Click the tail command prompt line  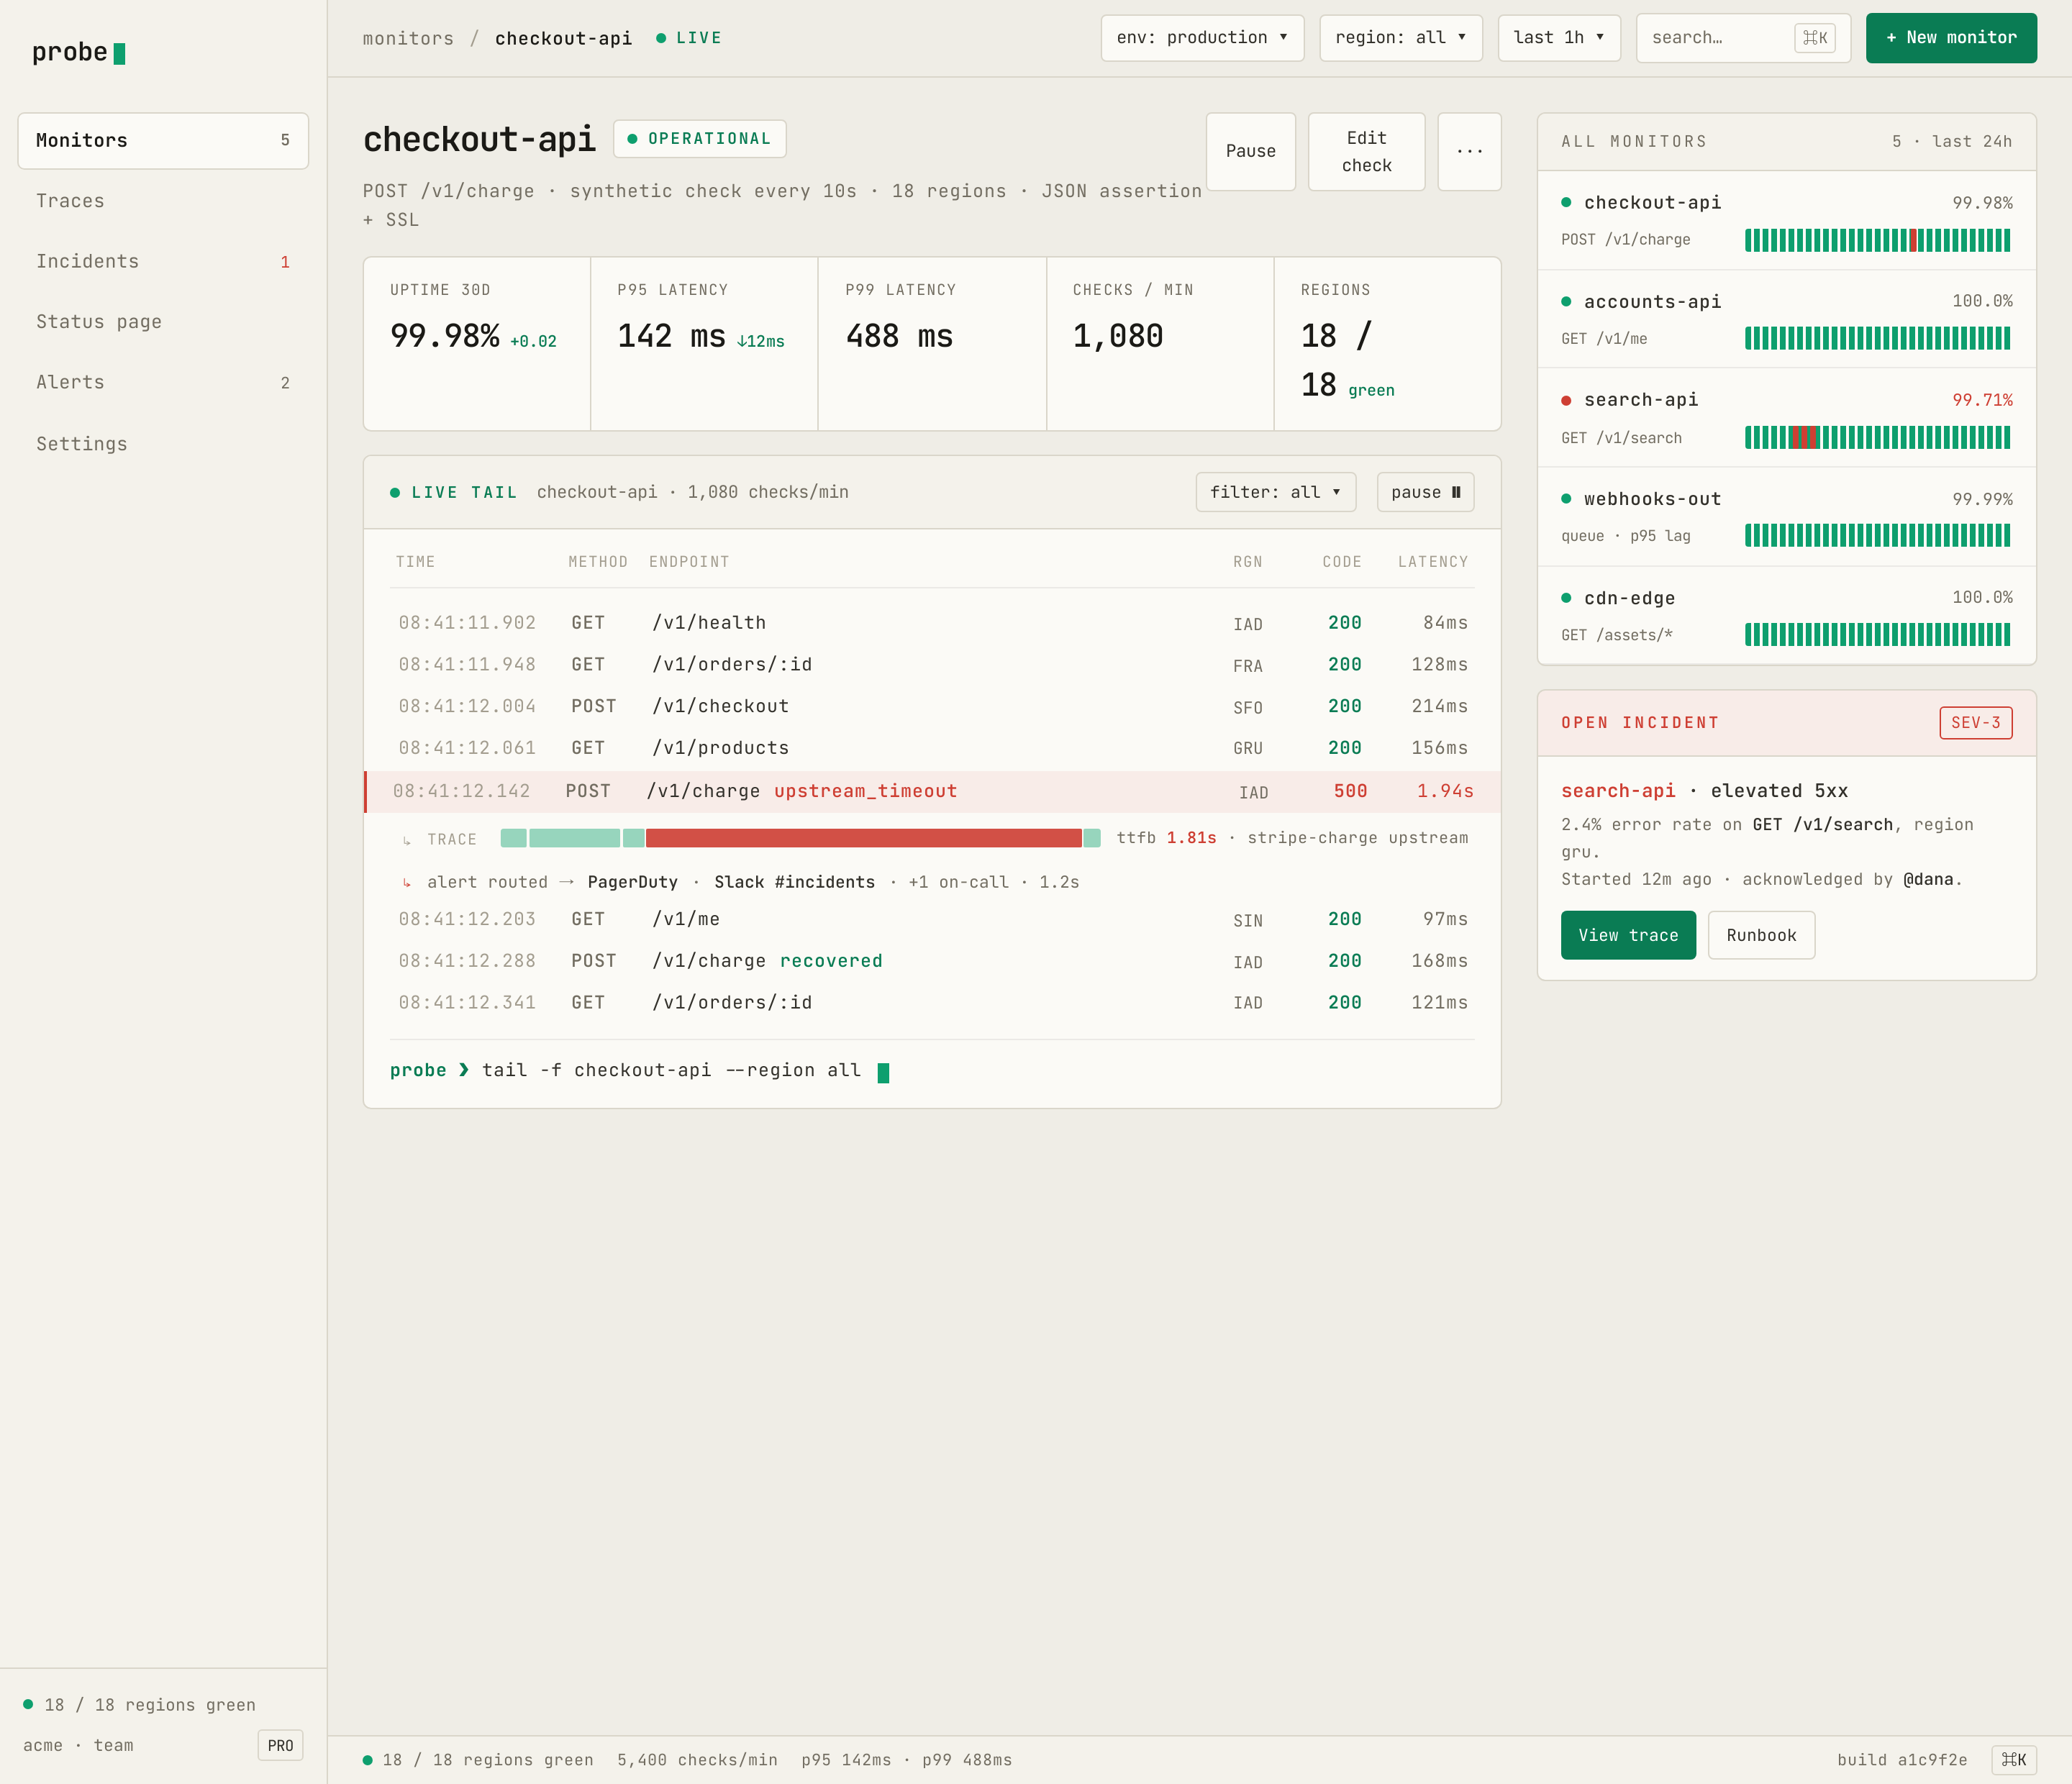639,1071
